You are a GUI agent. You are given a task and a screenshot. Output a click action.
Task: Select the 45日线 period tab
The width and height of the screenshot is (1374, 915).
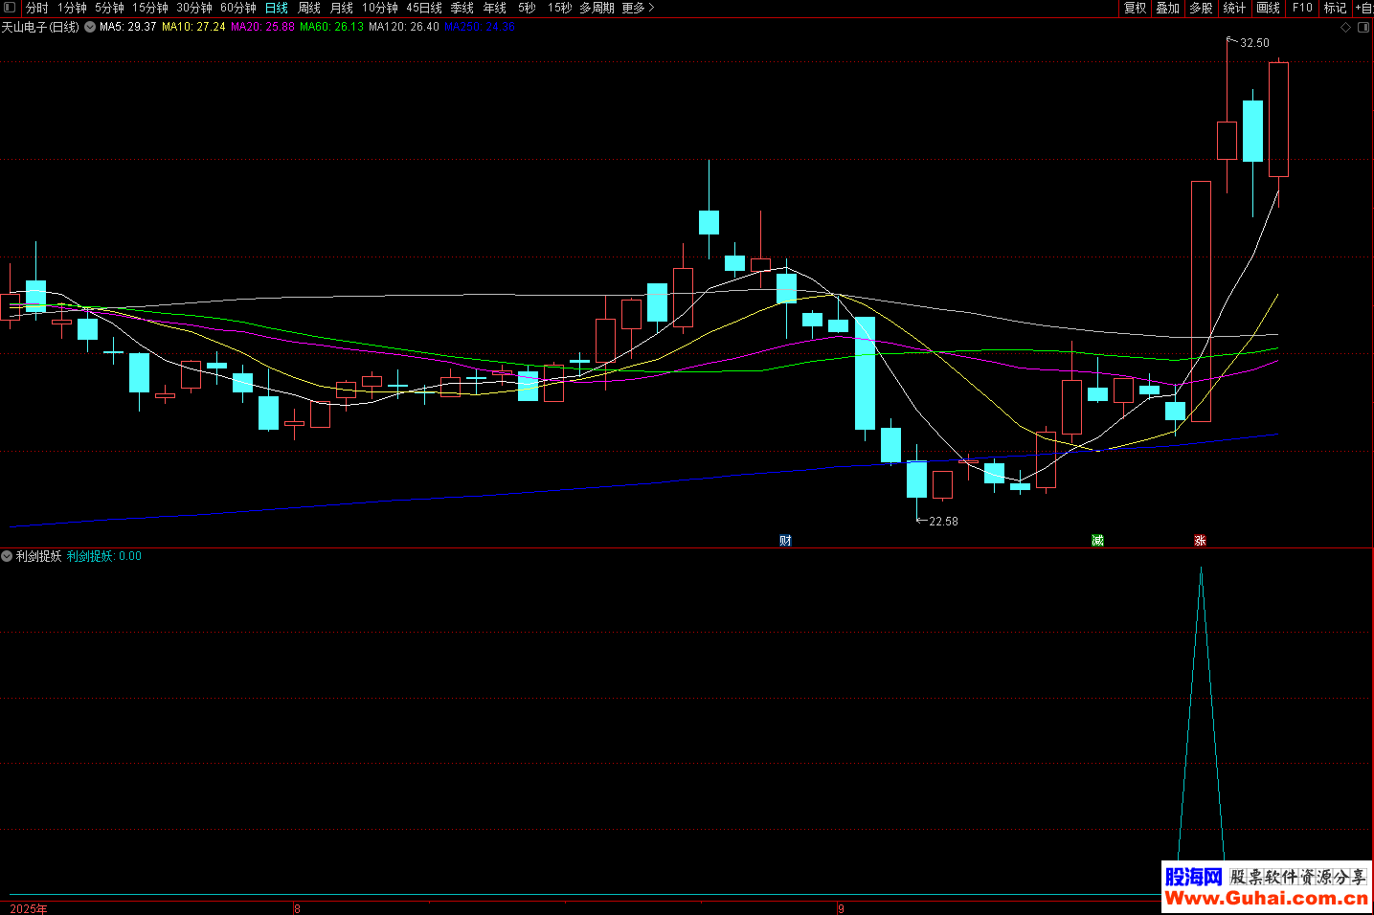[x=424, y=8]
